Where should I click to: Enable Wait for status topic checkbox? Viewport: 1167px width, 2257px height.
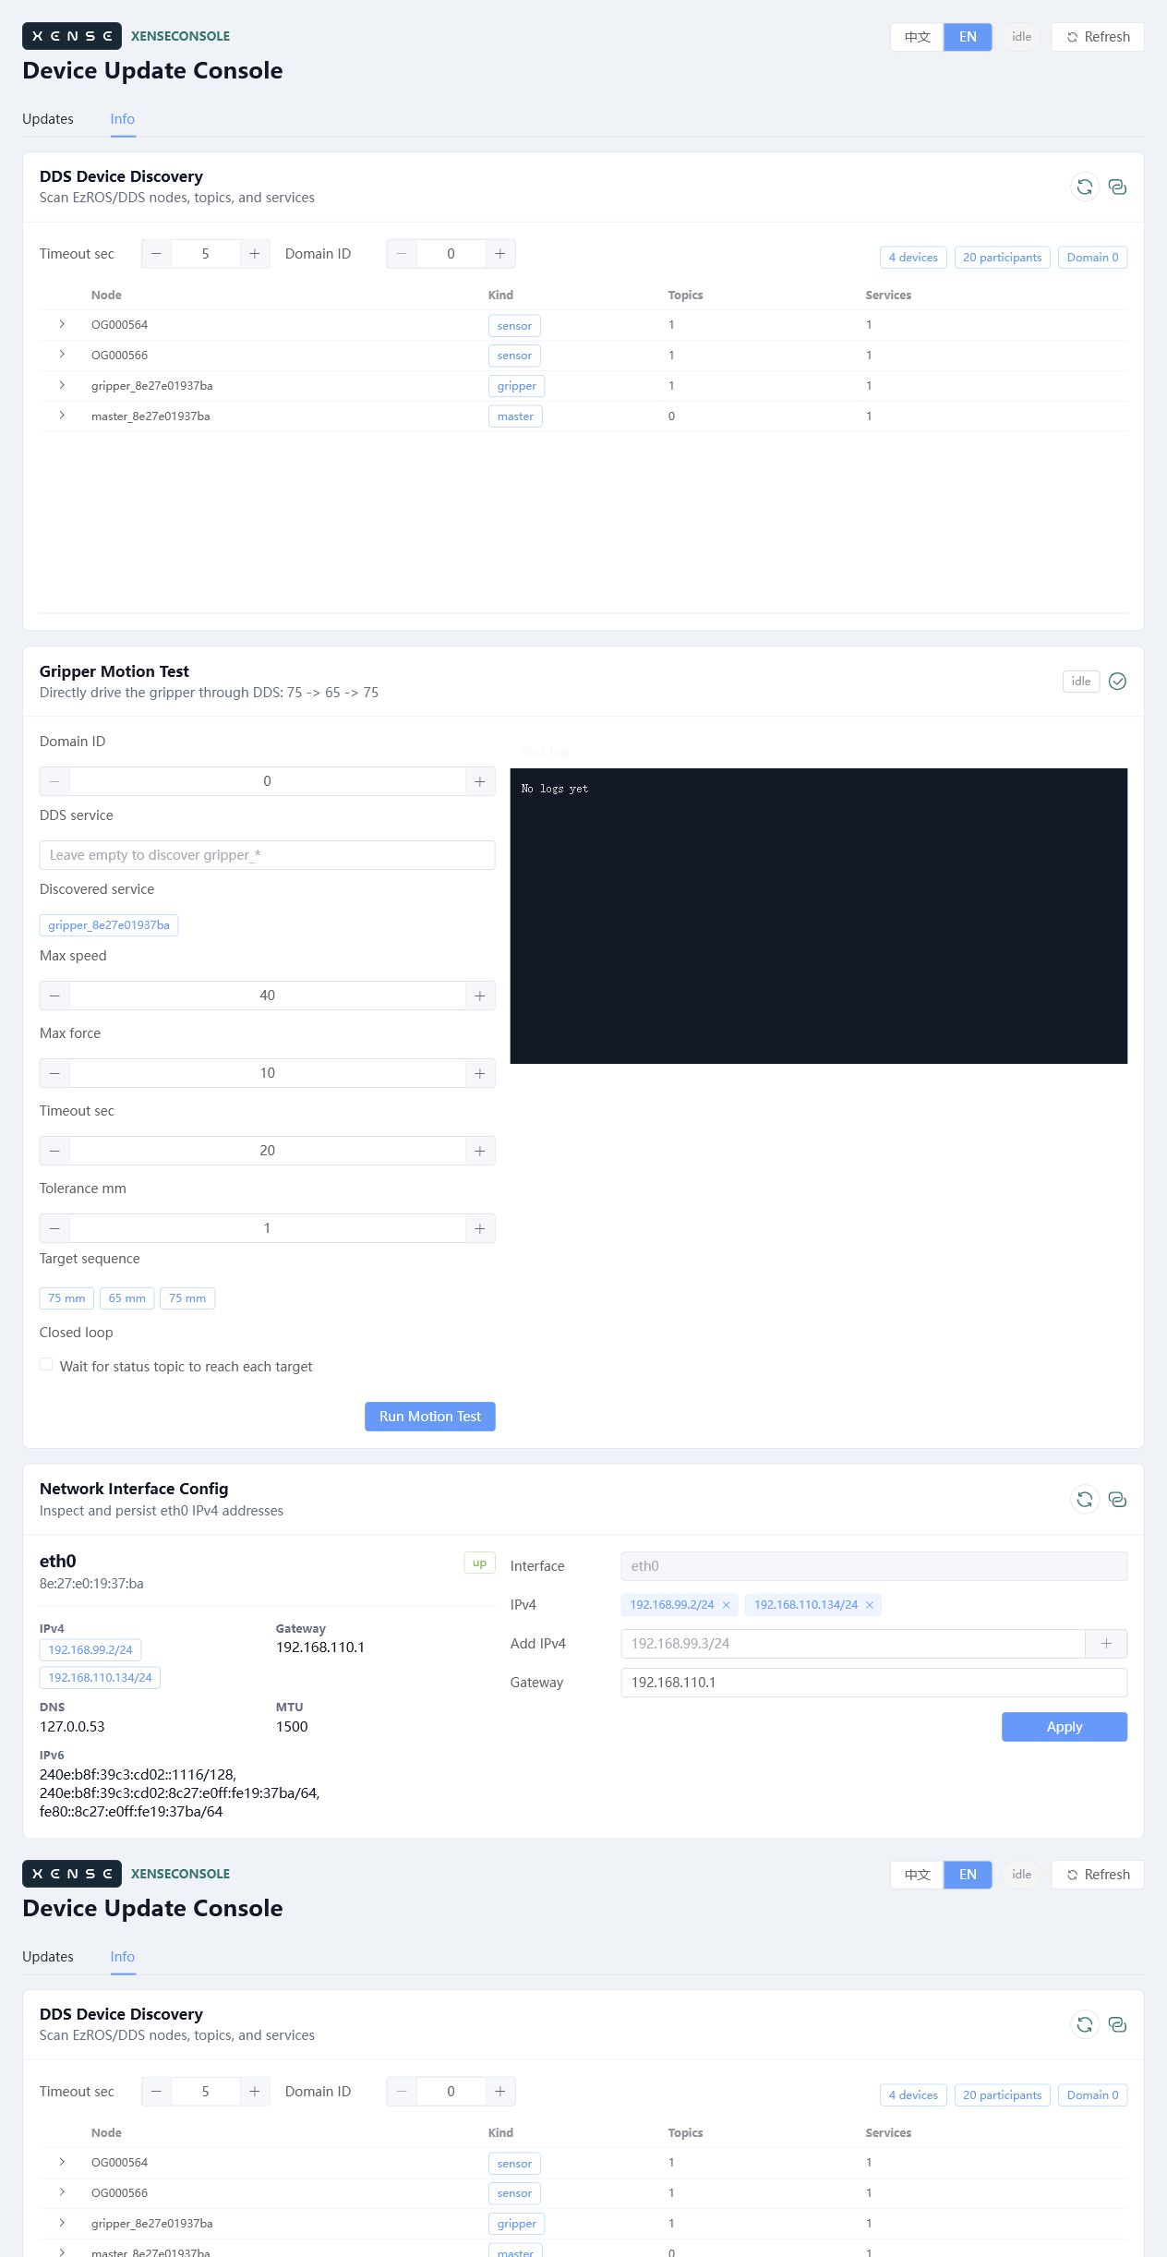click(46, 1365)
